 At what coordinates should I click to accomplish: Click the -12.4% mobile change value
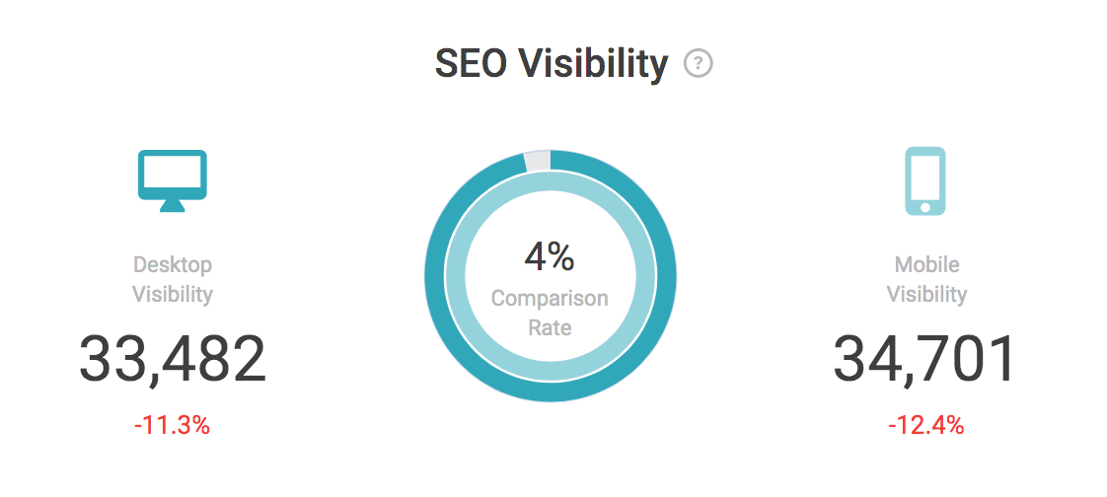click(x=925, y=426)
